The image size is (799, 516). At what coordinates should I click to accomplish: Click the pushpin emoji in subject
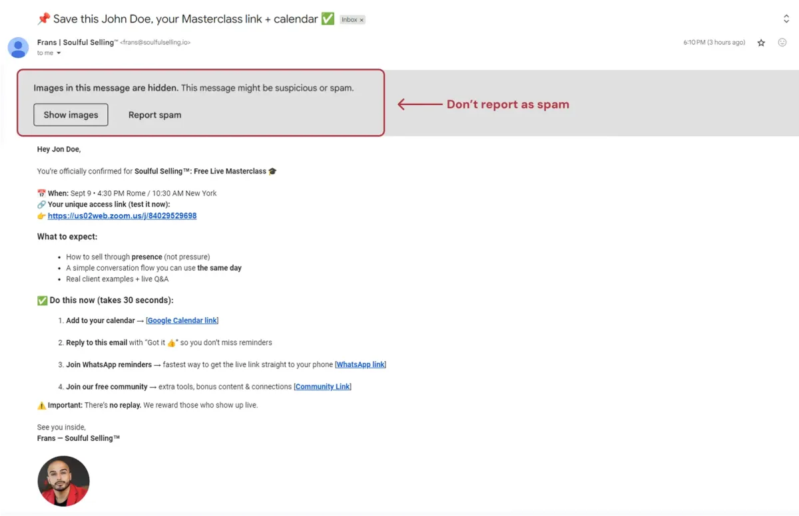43,19
